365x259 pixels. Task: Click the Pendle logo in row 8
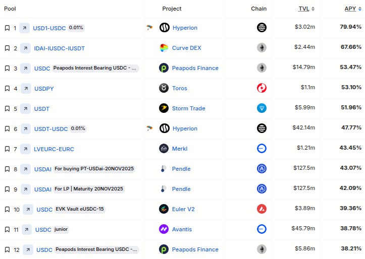(163, 169)
